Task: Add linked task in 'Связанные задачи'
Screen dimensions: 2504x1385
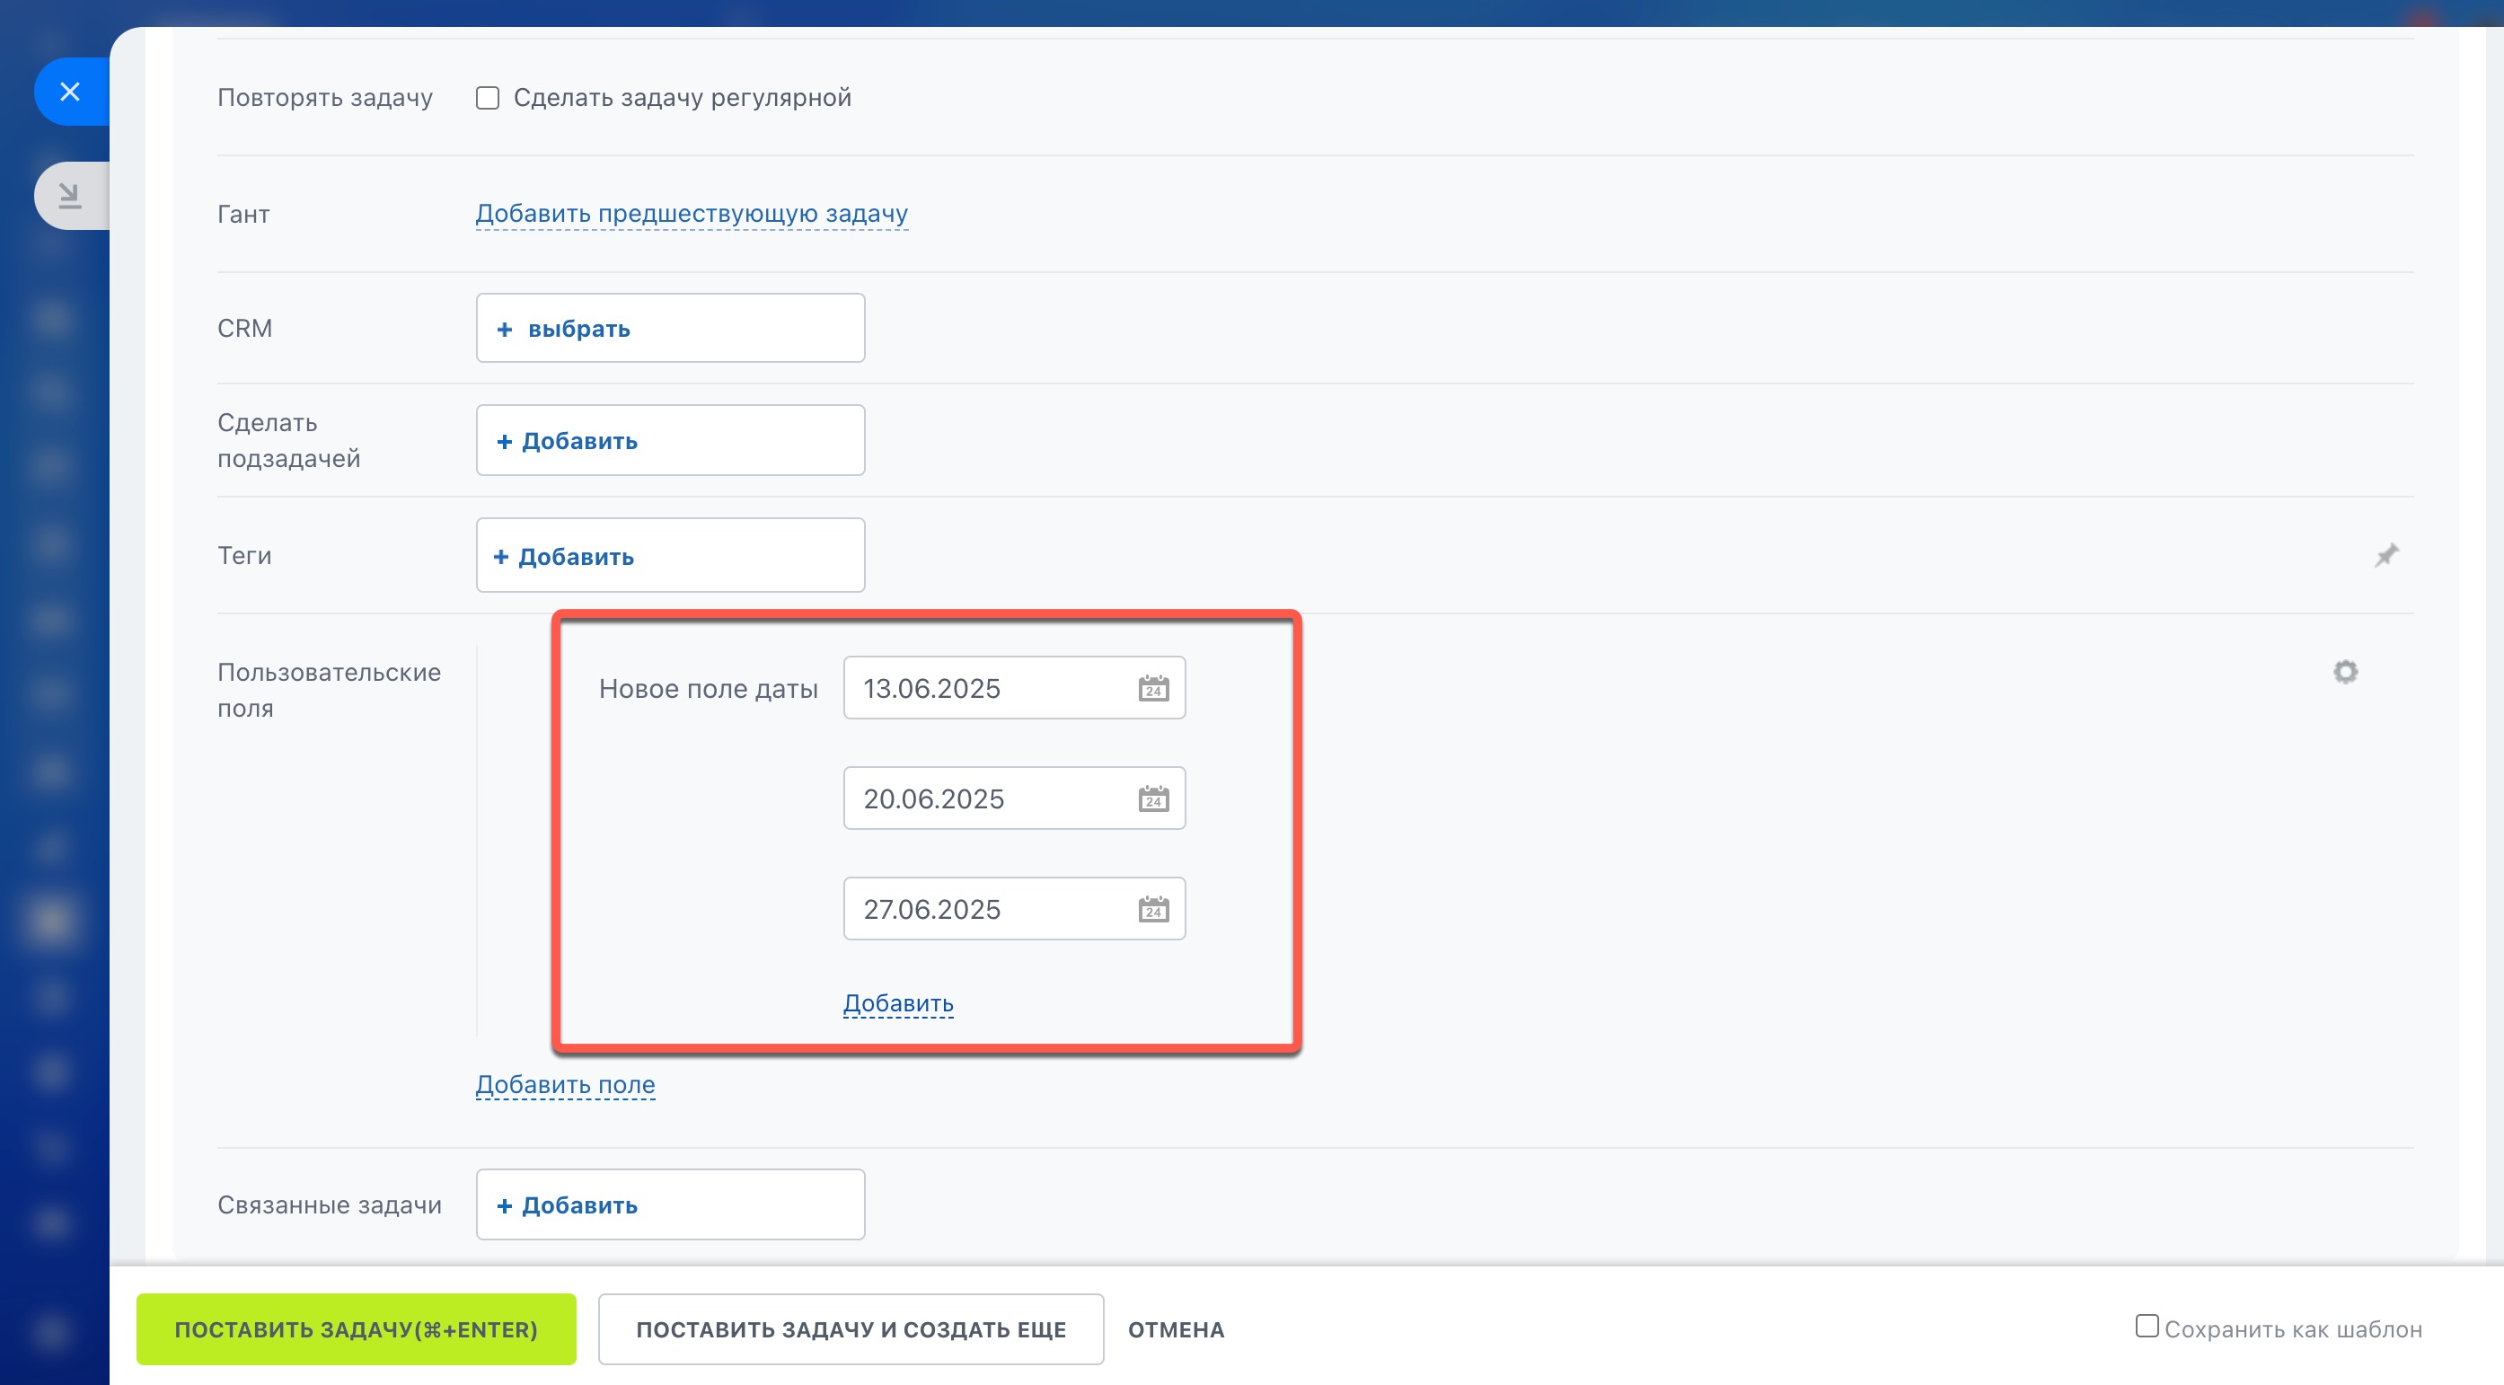Action: (x=670, y=1204)
